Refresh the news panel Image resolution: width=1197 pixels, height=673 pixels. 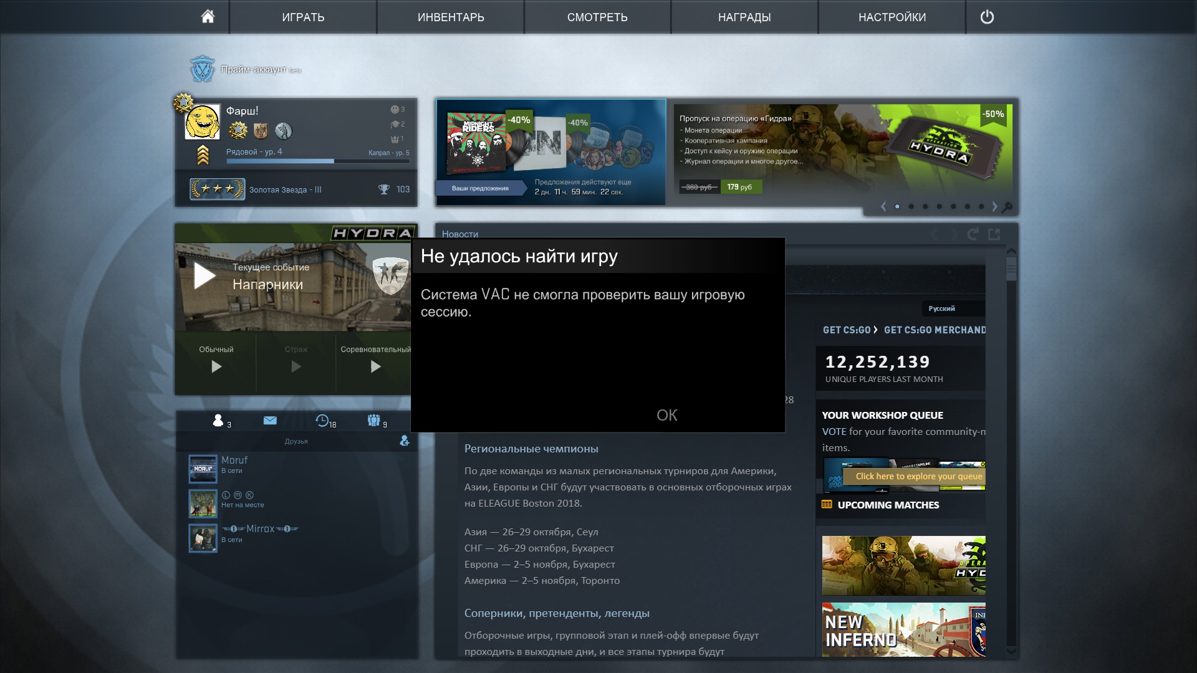[x=973, y=234]
